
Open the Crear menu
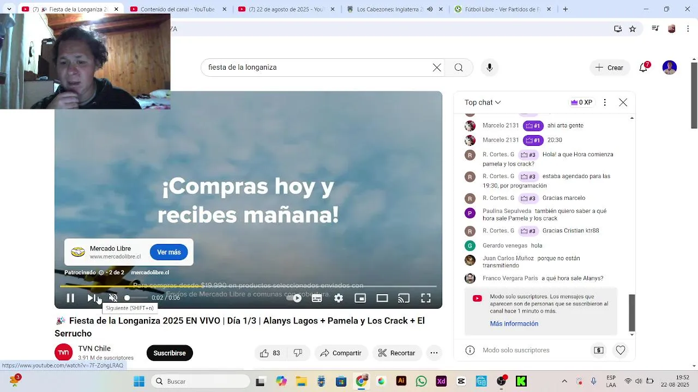click(x=609, y=68)
